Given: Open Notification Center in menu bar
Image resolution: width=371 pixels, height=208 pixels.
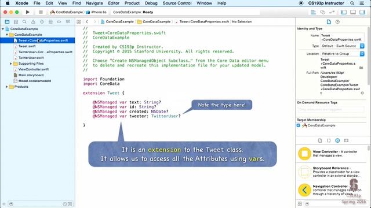Looking at the screenshot, I should [x=361, y=3].
